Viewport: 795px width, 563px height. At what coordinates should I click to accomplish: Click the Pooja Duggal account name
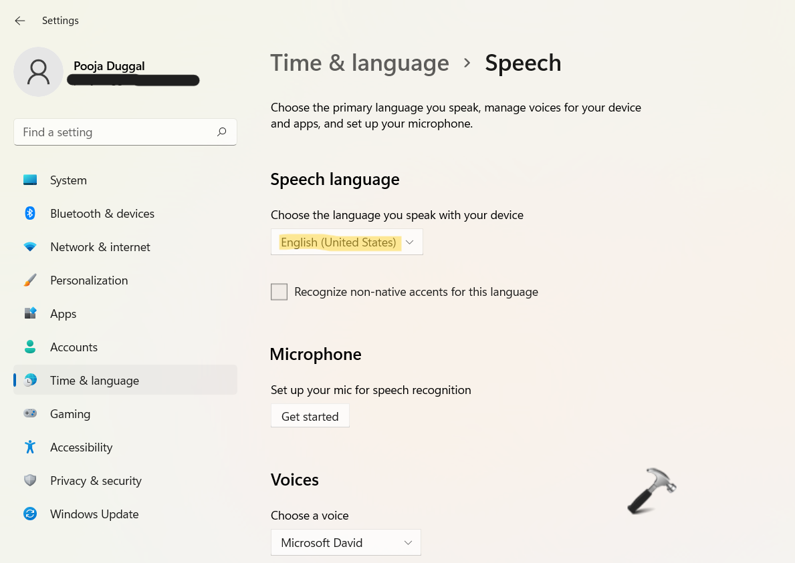pos(109,66)
